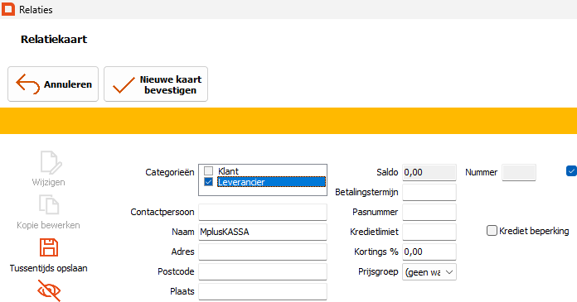
Task: Check the Klant category checkbox
Action: 209,170
